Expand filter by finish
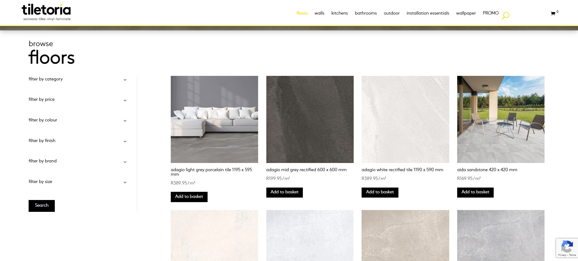578x261 pixels. coord(77,141)
